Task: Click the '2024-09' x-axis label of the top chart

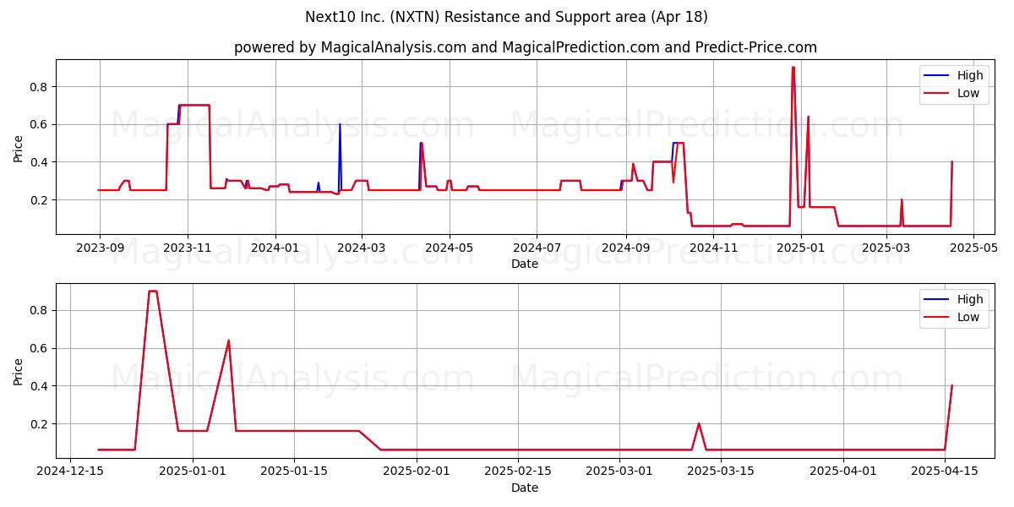Action: (625, 248)
